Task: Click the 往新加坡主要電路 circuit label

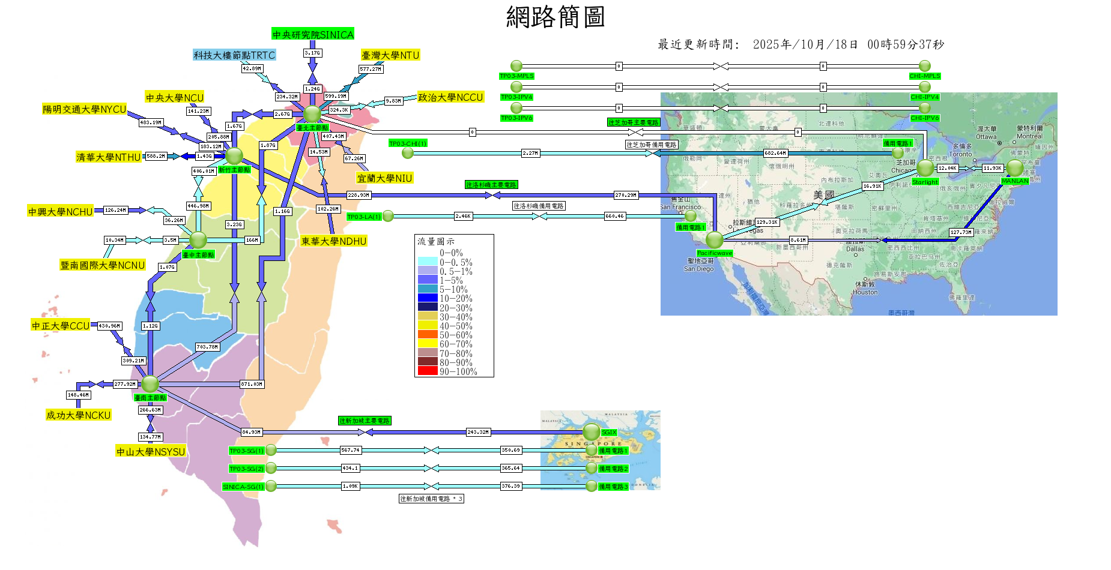Action: (365, 421)
